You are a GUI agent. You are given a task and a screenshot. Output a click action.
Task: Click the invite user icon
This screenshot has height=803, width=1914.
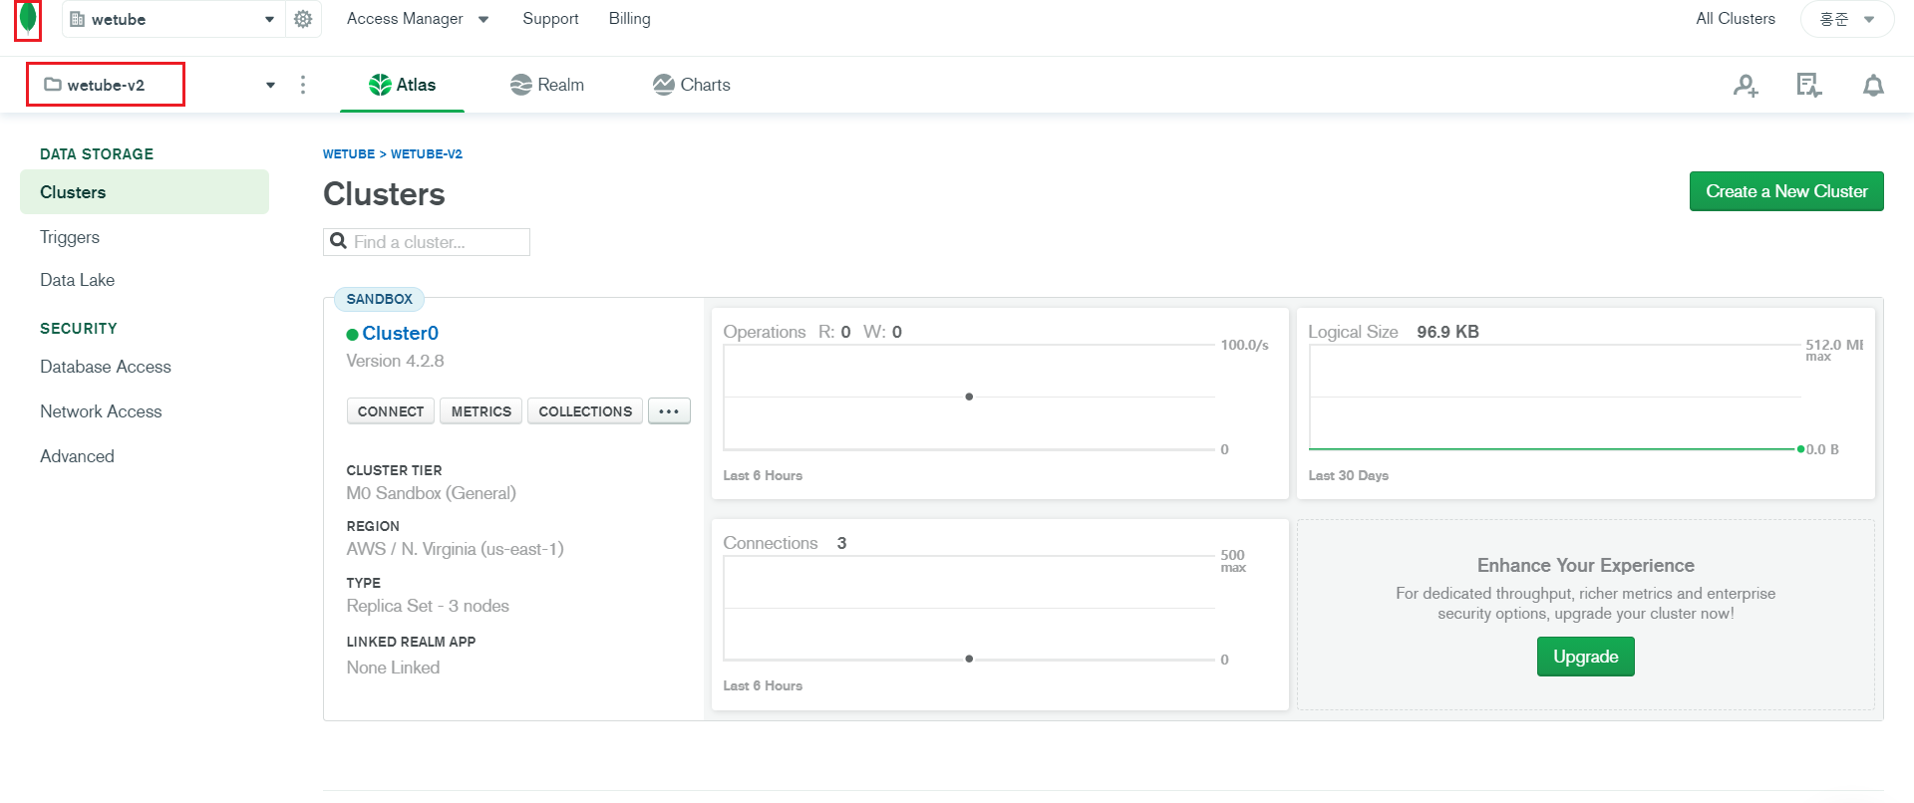[1746, 86]
